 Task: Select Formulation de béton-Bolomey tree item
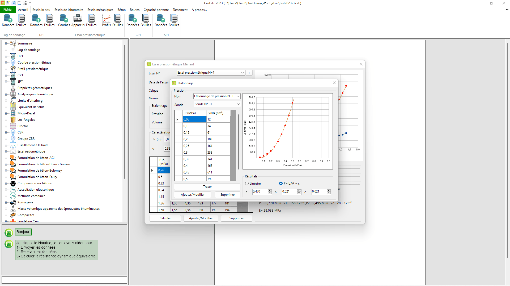[40, 171]
